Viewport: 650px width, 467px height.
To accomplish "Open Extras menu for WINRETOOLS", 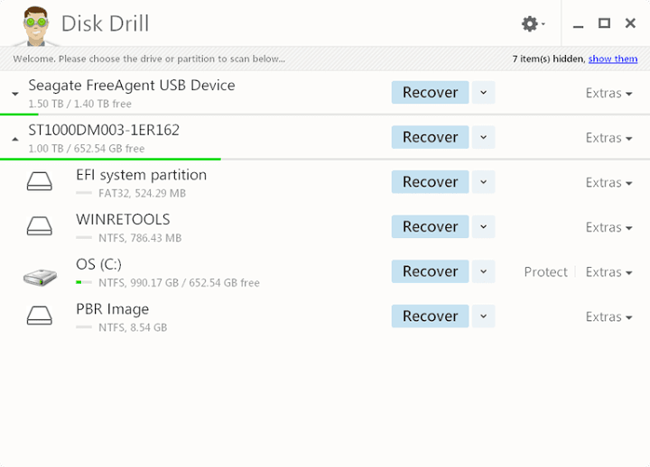I will pyautogui.click(x=608, y=227).
